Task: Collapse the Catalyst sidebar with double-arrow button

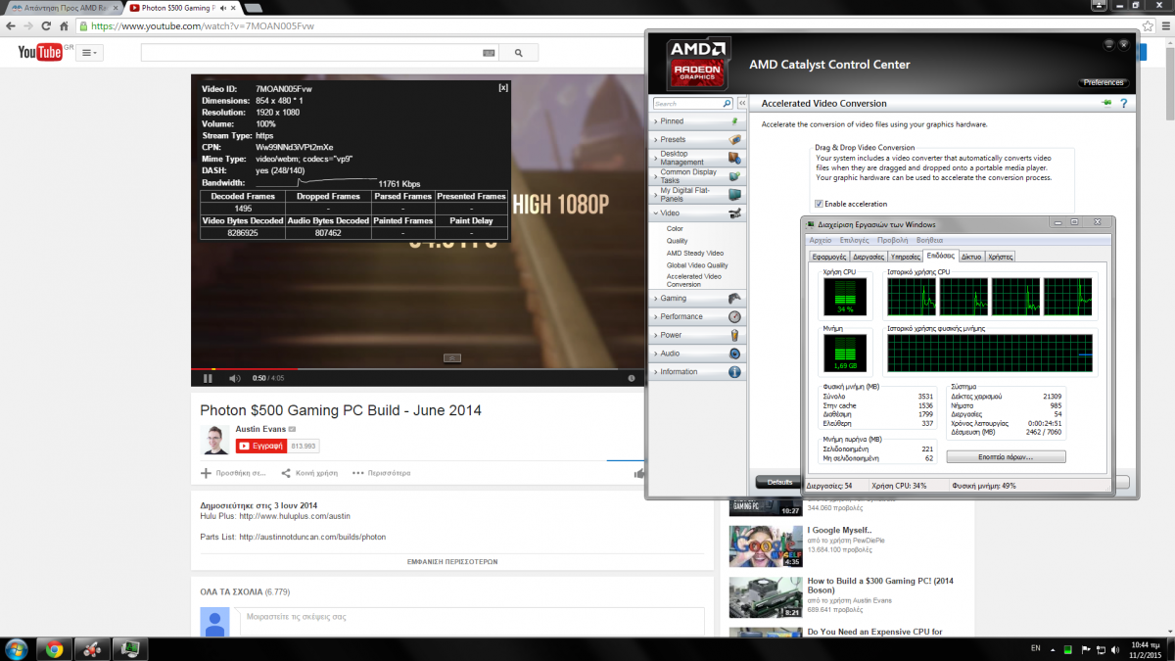Action: pos(742,103)
